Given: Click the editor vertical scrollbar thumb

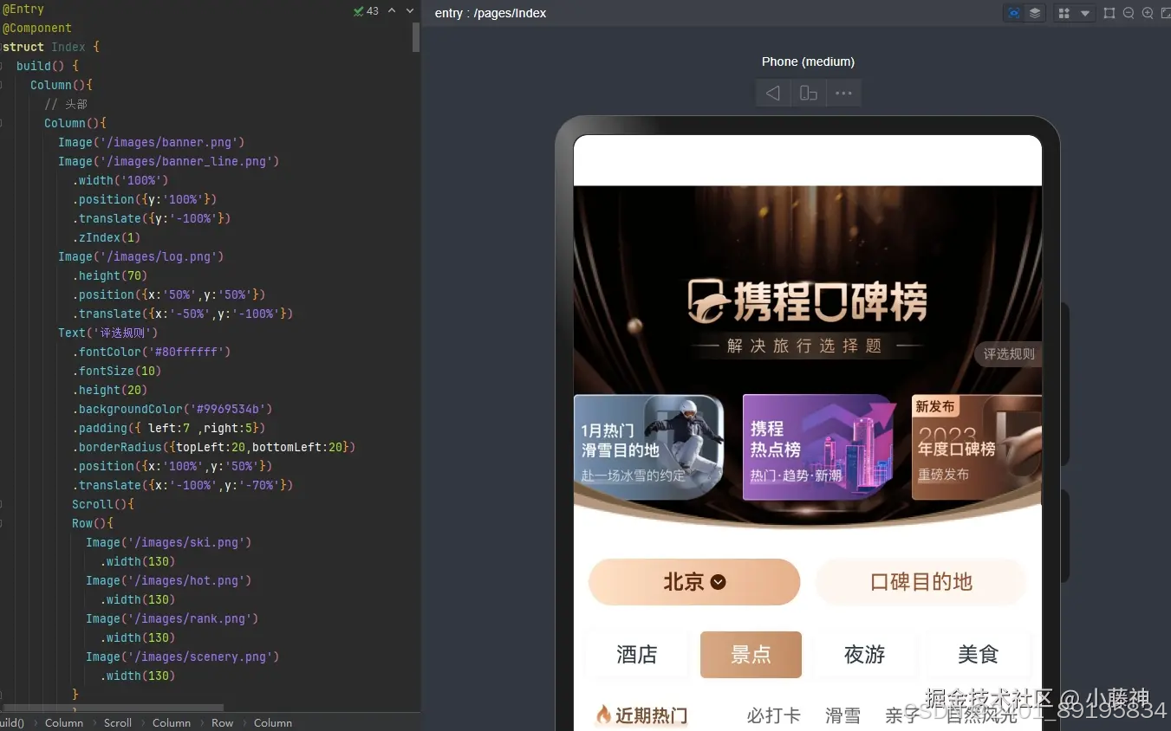Looking at the screenshot, I should pyautogui.click(x=416, y=37).
